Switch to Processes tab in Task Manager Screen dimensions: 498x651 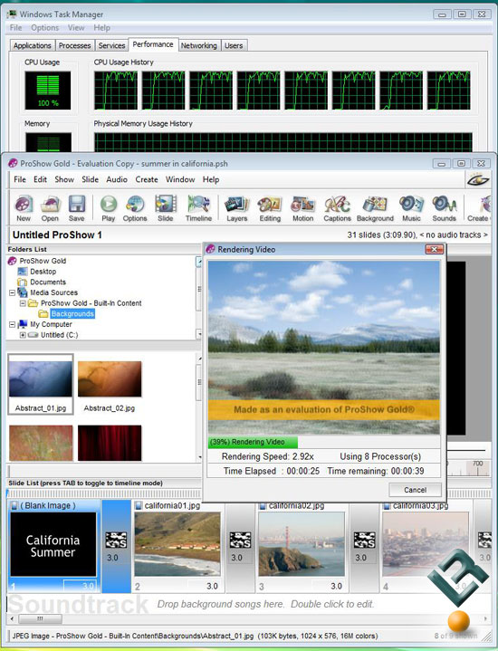[75, 45]
